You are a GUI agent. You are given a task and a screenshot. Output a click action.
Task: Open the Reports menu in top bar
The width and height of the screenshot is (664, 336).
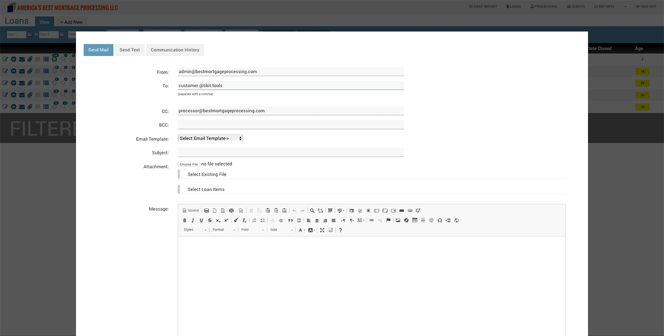tap(604, 7)
